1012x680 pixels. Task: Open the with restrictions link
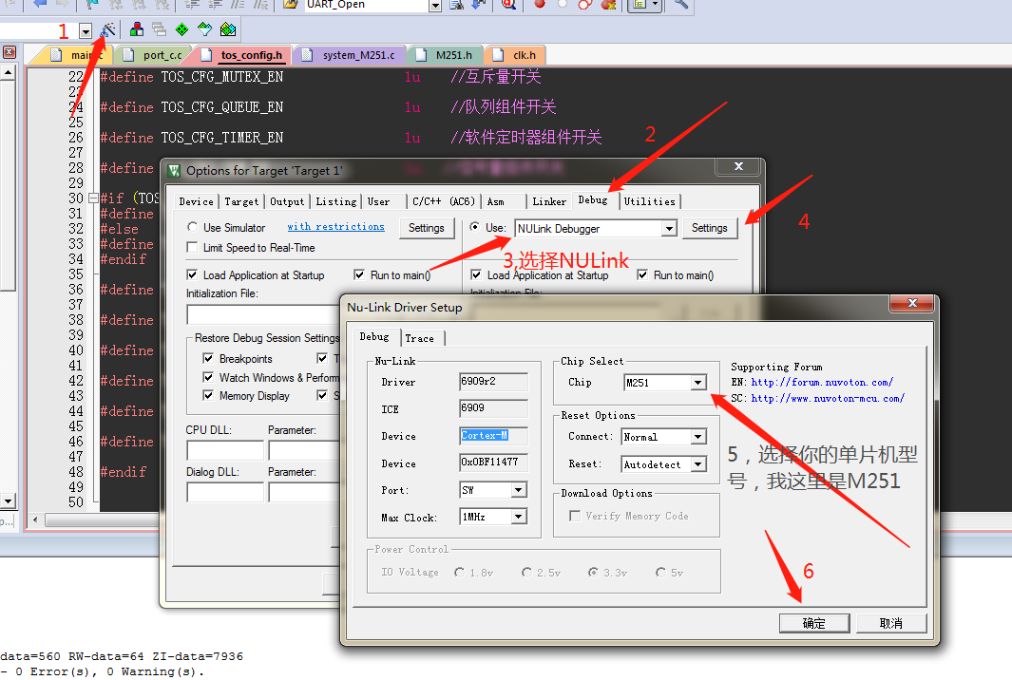point(335,226)
